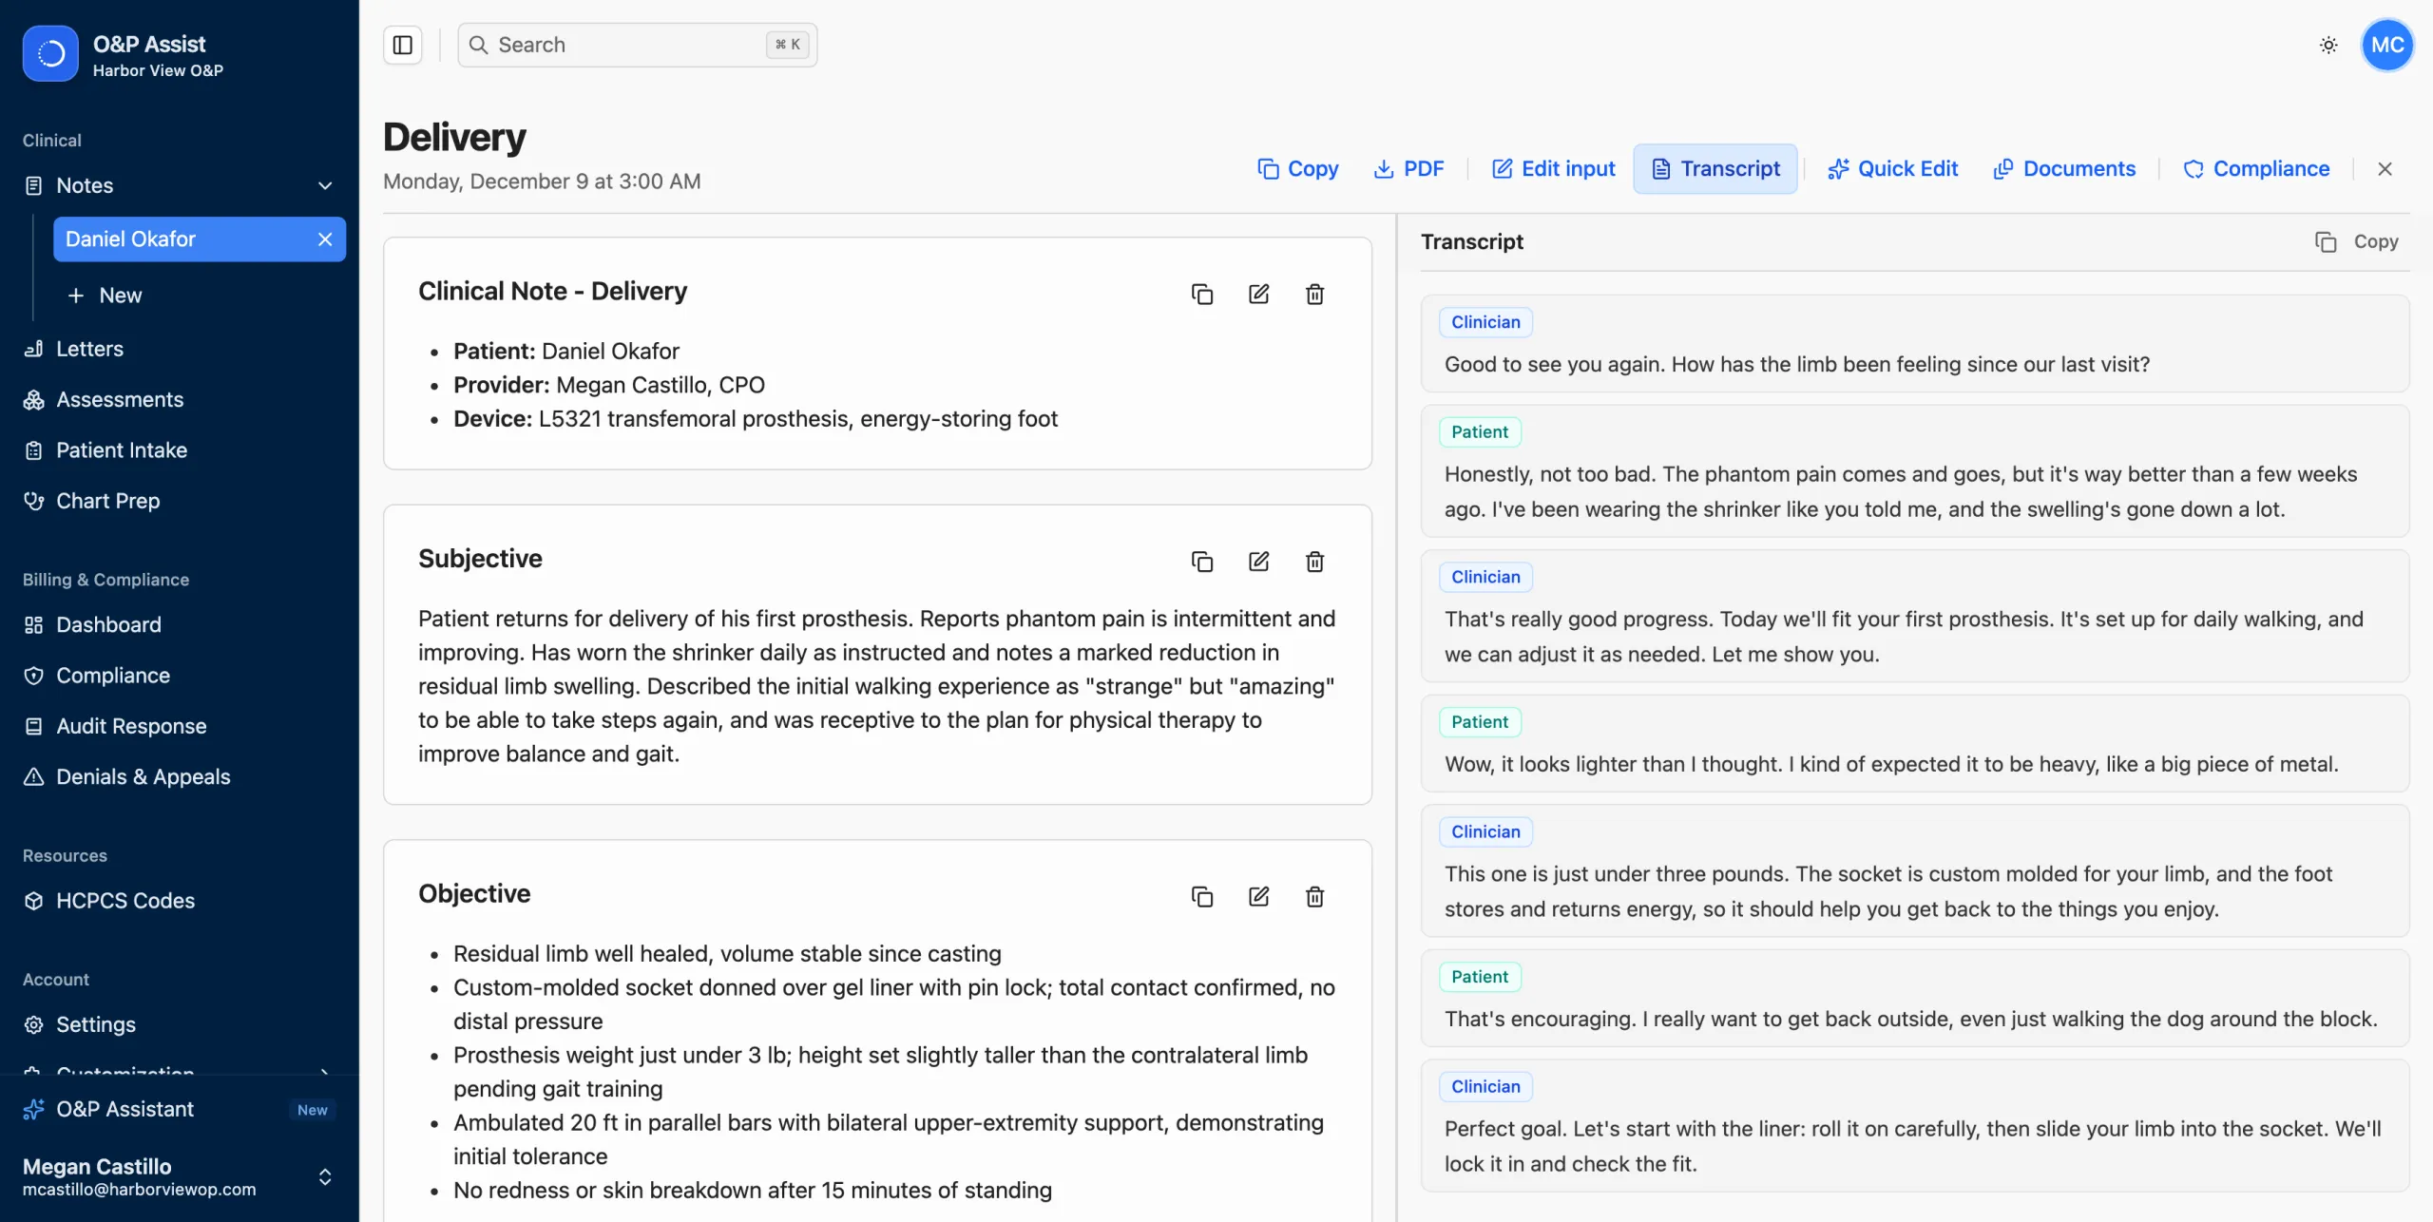Delete the Objective section

1314,896
